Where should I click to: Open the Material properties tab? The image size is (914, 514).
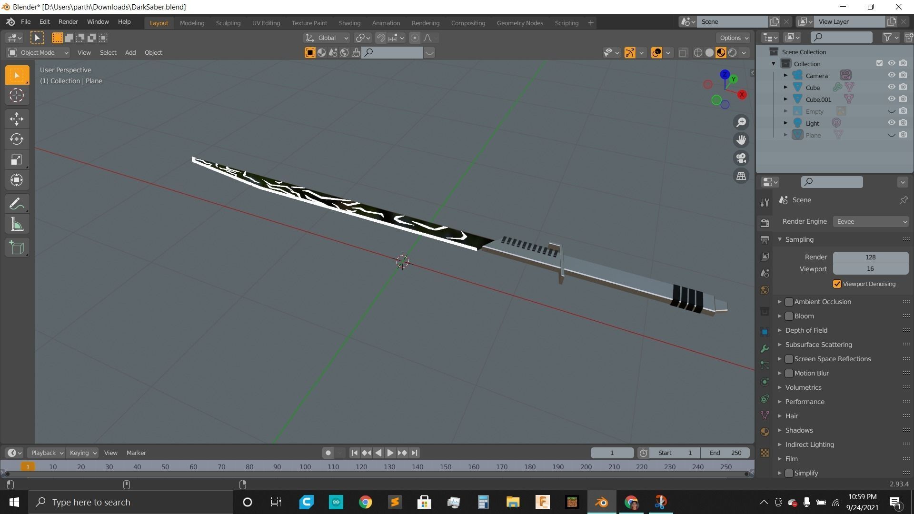pos(765,432)
